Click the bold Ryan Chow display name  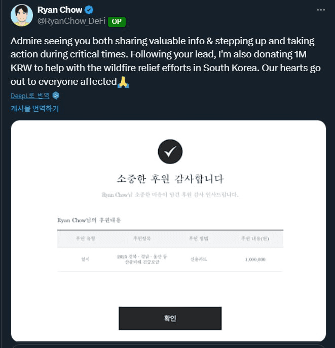(x=59, y=10)
